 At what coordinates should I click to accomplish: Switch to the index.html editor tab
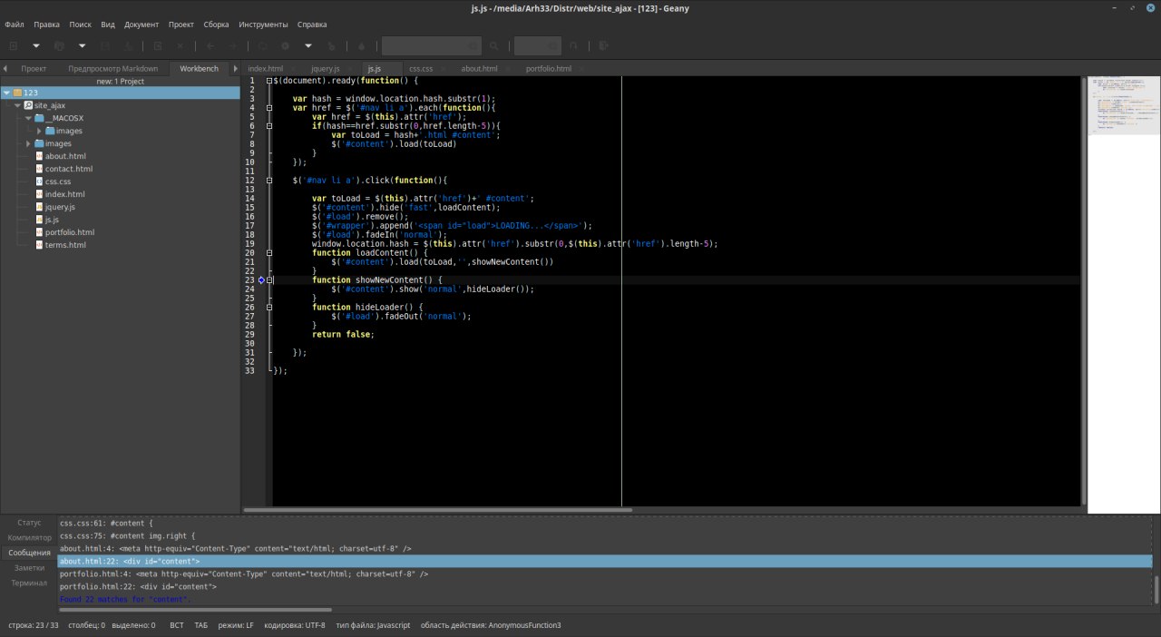(x=266, y=69)
